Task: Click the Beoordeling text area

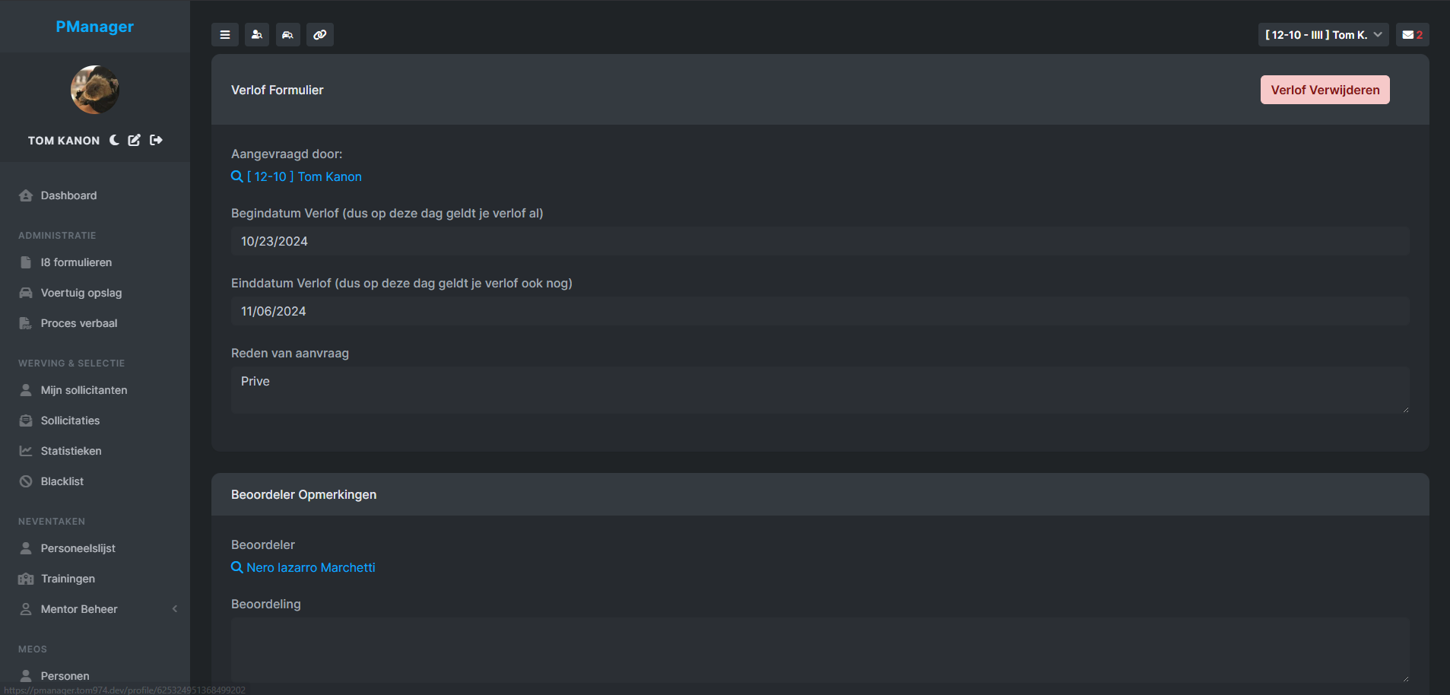Action: [819, 650]
